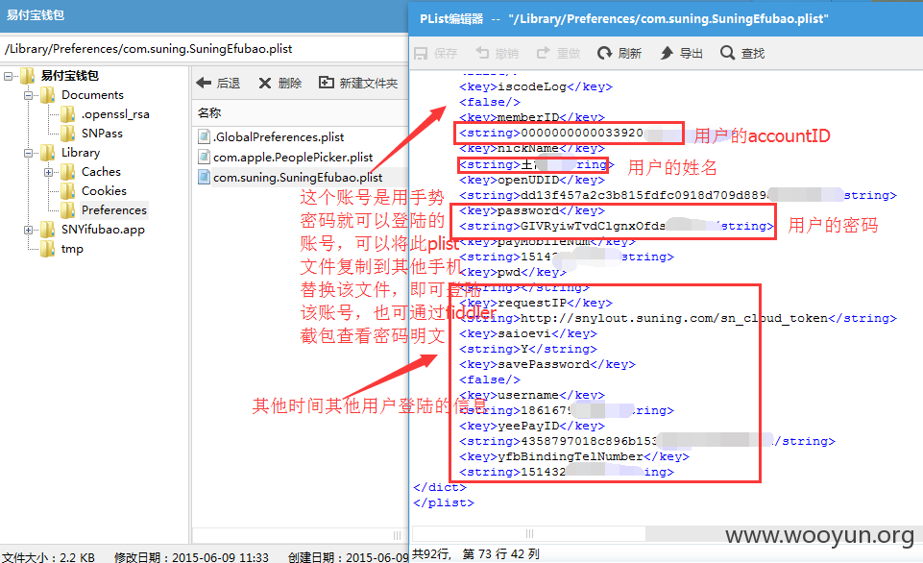Open the .openssl_rsa folder

pos(115,114)
